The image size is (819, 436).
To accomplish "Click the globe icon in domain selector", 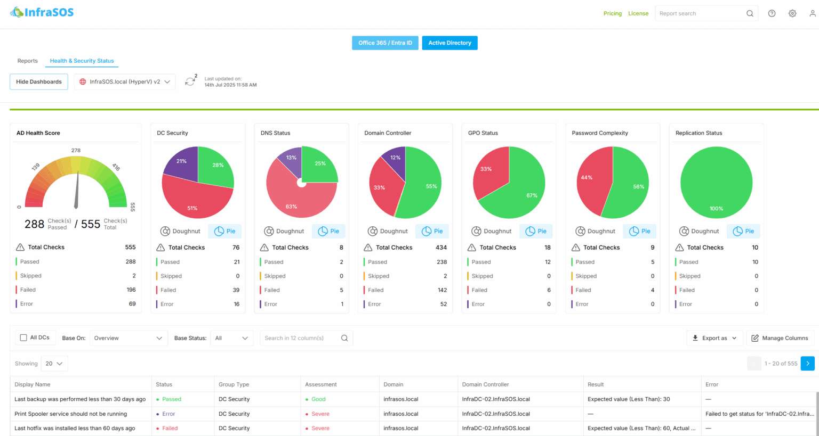I will click(x=84, y=81).
